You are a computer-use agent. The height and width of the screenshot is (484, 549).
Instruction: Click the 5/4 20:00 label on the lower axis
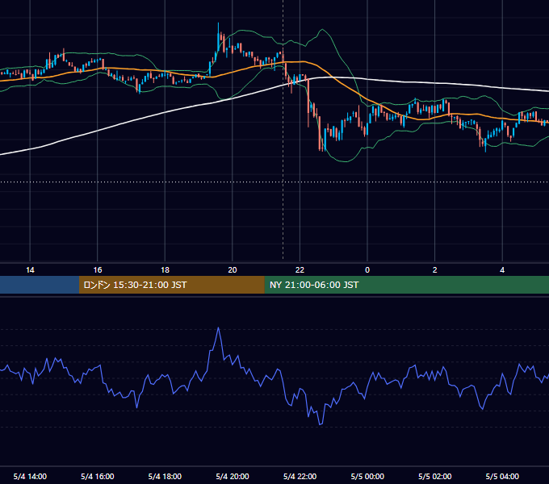pyautogui.click(x=233, y=476)
